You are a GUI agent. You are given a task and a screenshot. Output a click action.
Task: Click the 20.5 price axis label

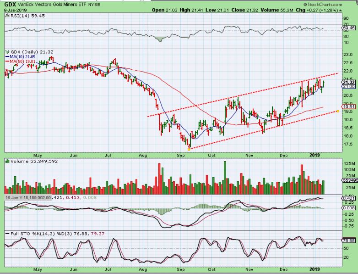coord(347,95)
